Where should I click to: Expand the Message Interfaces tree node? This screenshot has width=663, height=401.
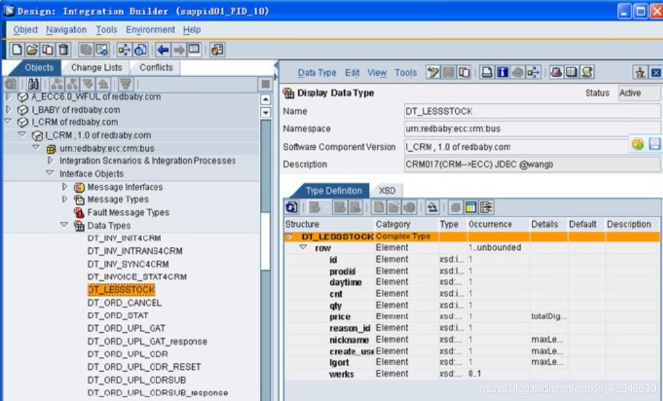(x=64, y=187)
